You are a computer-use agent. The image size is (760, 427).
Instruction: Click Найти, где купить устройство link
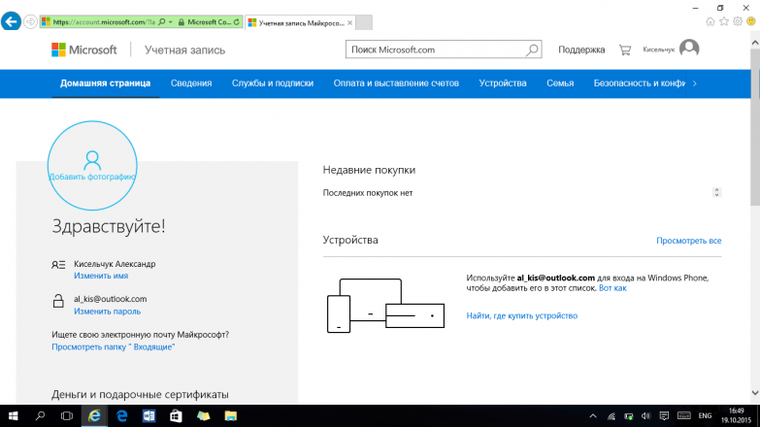[x=521, y=315]
